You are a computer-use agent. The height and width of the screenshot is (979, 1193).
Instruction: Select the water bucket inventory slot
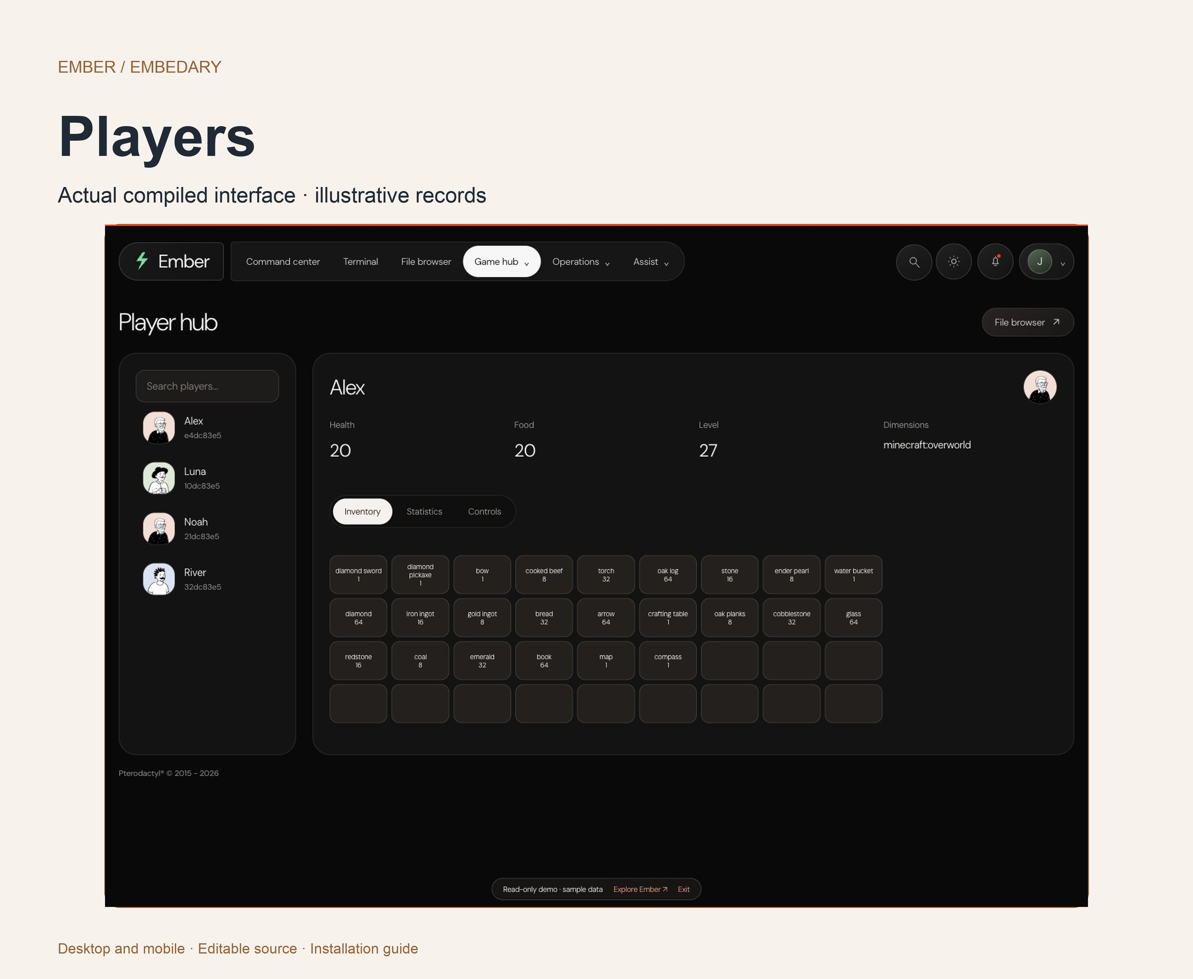pos(853,575)
